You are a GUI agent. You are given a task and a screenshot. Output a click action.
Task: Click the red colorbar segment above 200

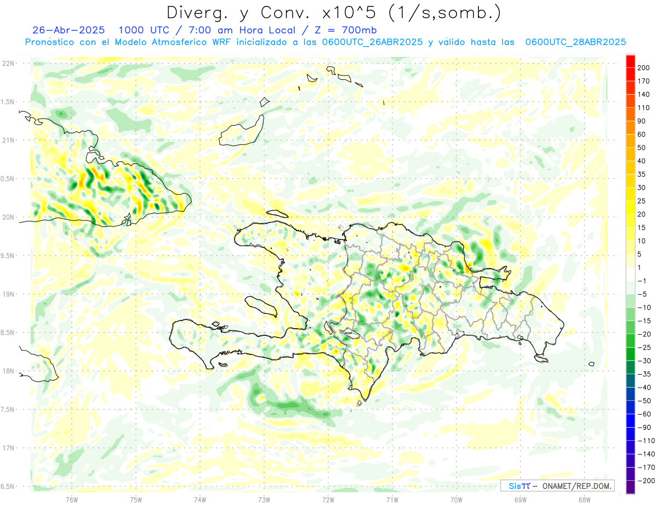(630, 61)
